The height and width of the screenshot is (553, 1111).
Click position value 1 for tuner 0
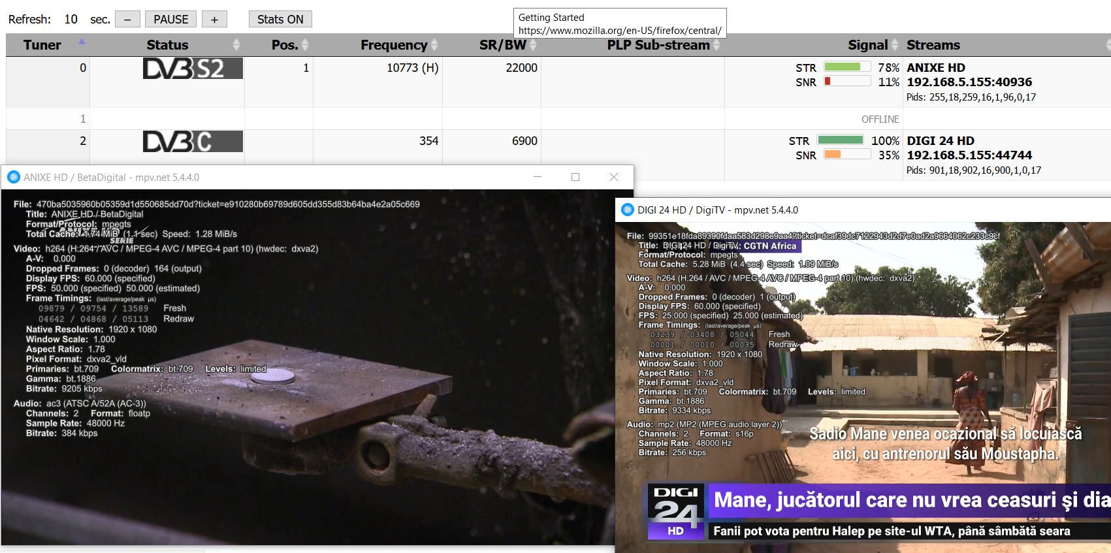[306, 68]
